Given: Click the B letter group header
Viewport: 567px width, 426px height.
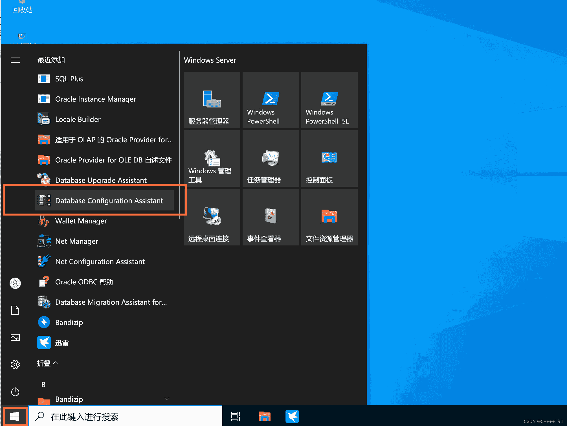Looking at the screenshot, I should click(x=43, y=385).
